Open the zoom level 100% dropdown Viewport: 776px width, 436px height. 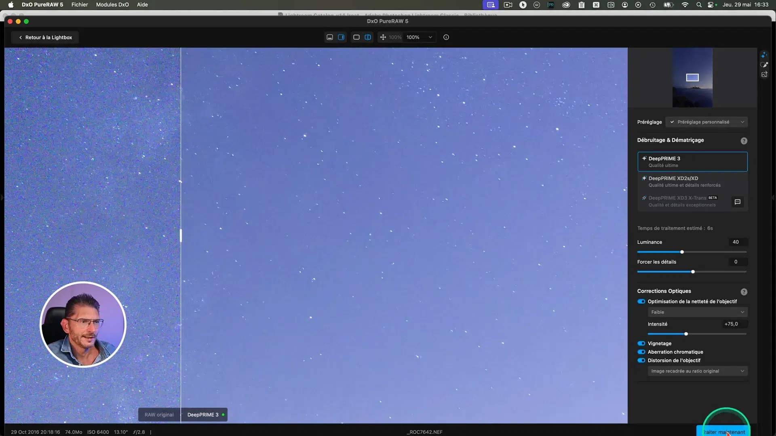tap(419, 37)
